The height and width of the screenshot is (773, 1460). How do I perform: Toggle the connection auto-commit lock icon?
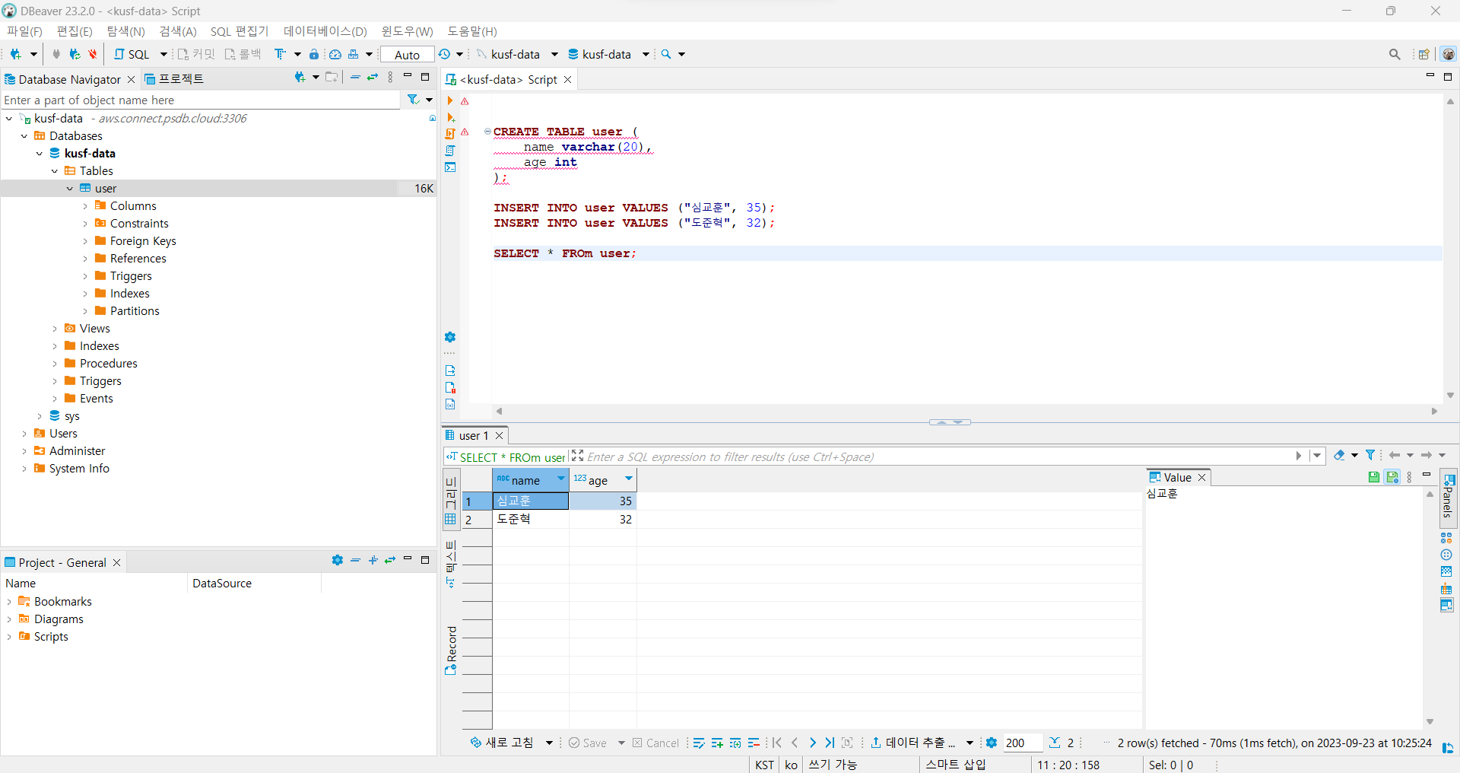tap(314, 54)
